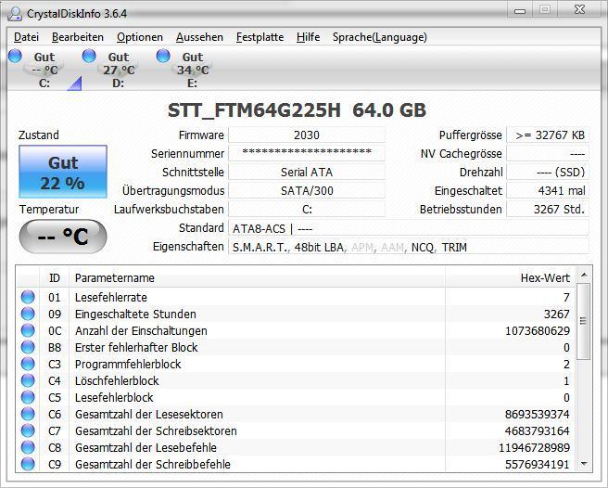Click the status orb for Gesamtzahl der Lesesektoren
This screenshot has width=608, height=488.
(28, 414)
